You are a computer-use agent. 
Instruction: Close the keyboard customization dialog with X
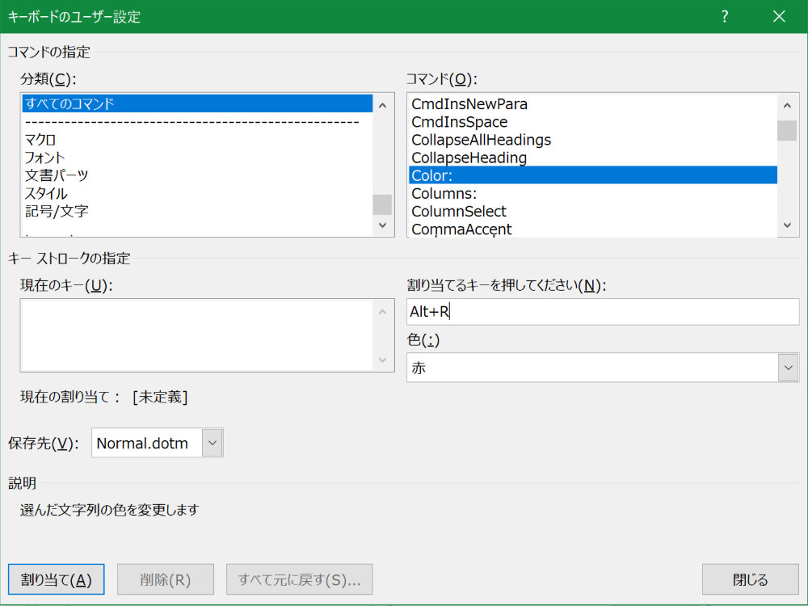pyautogui.click(x=779, y=16)
